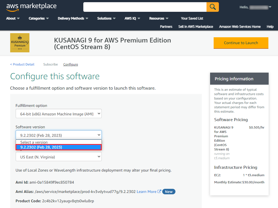The width and height of the screenshot is (278, 208).
Task: Click the KUSANAGI 9 Premium product logo
Action: (20, 43)
